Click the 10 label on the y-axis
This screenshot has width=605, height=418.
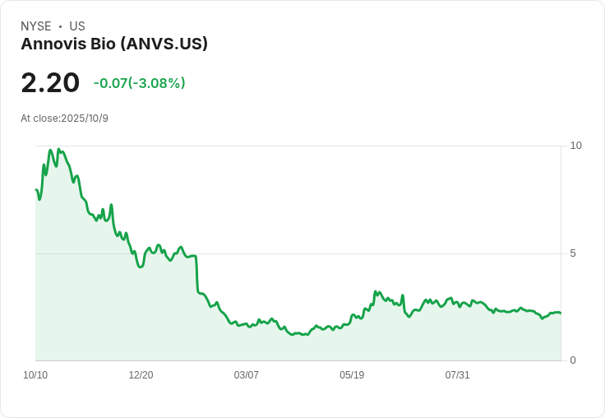tap(575, 146)
